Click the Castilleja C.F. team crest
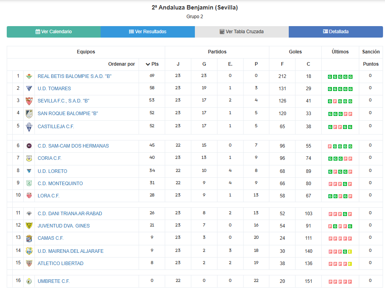Viewport: 385px width, 290px height. (x=29, y=127)
